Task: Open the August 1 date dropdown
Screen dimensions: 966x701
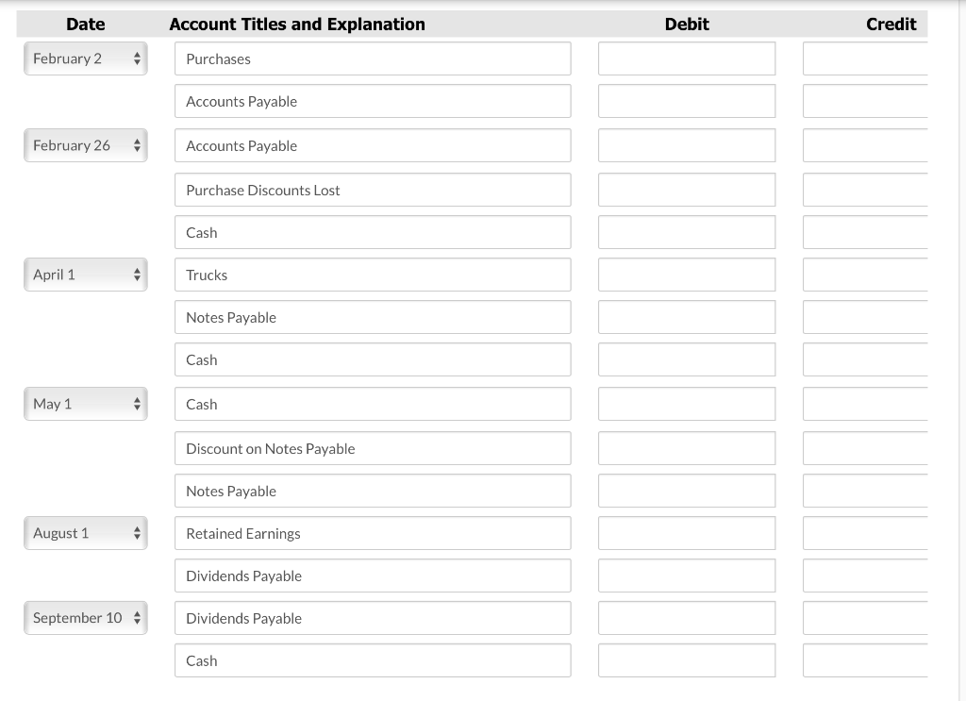Action: pyautogui.click(x=85, y=533)
